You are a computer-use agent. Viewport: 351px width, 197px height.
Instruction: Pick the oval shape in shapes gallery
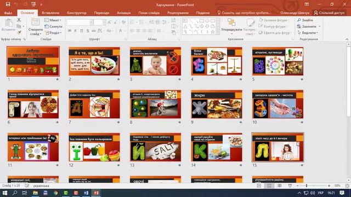[x=207, y=21]
